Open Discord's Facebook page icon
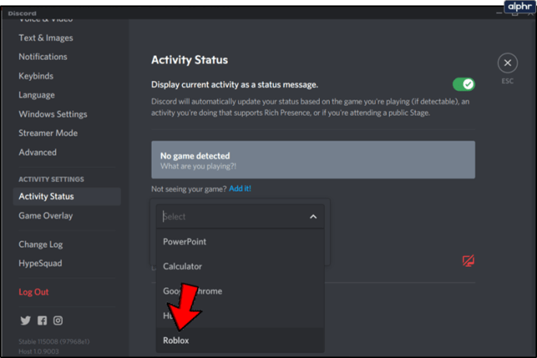 [x=42, y=321]
